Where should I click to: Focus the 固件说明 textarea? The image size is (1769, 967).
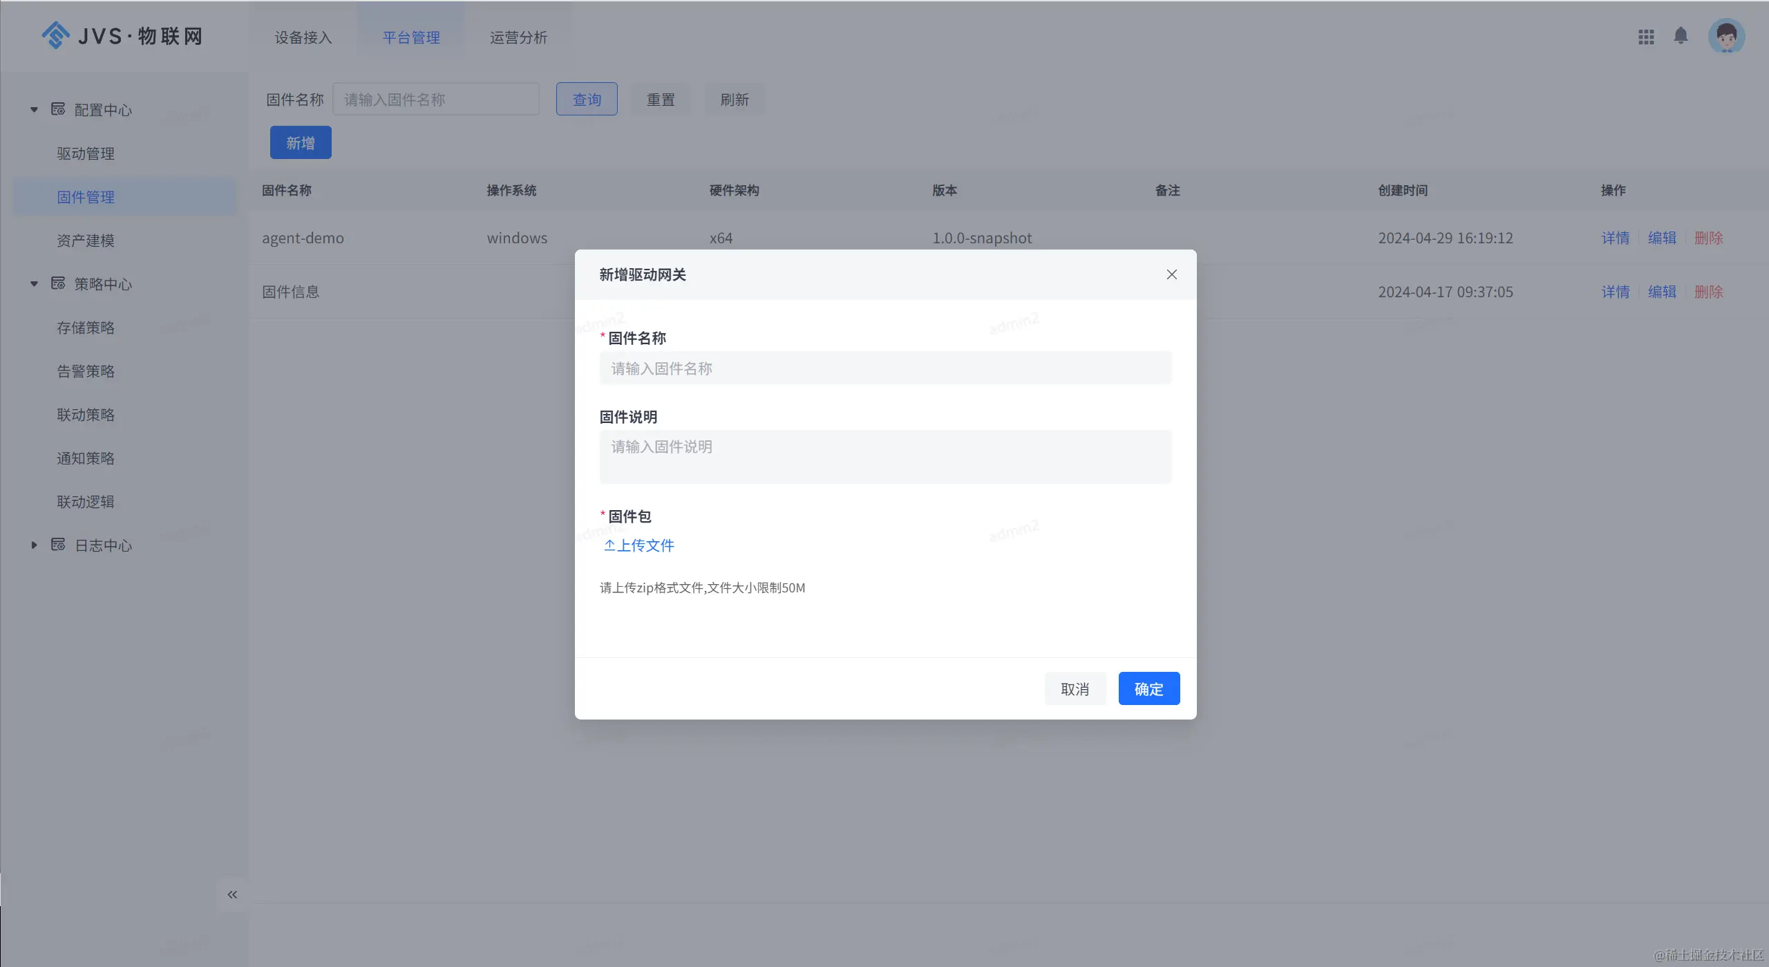(x=885, y=456)
